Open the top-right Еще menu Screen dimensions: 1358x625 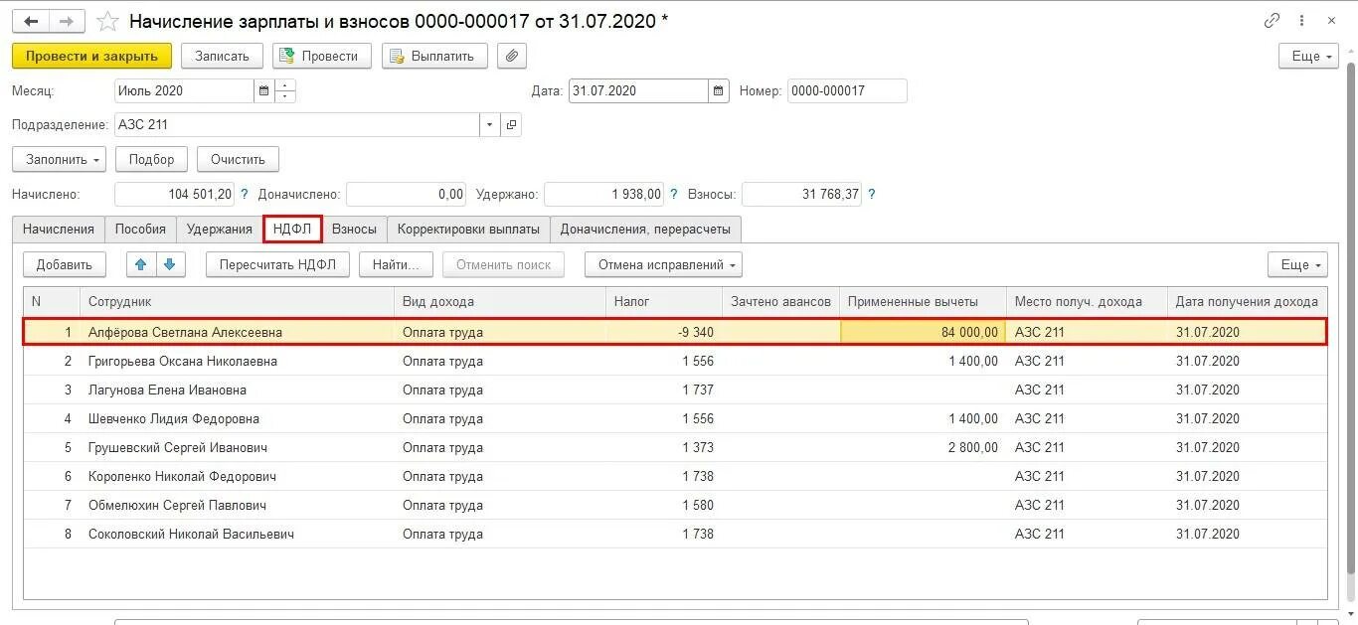pyautogui.click(x=1308, y=57)
